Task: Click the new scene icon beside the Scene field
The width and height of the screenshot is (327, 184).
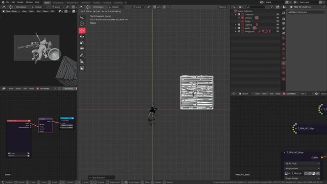Action: coord(287,2)
